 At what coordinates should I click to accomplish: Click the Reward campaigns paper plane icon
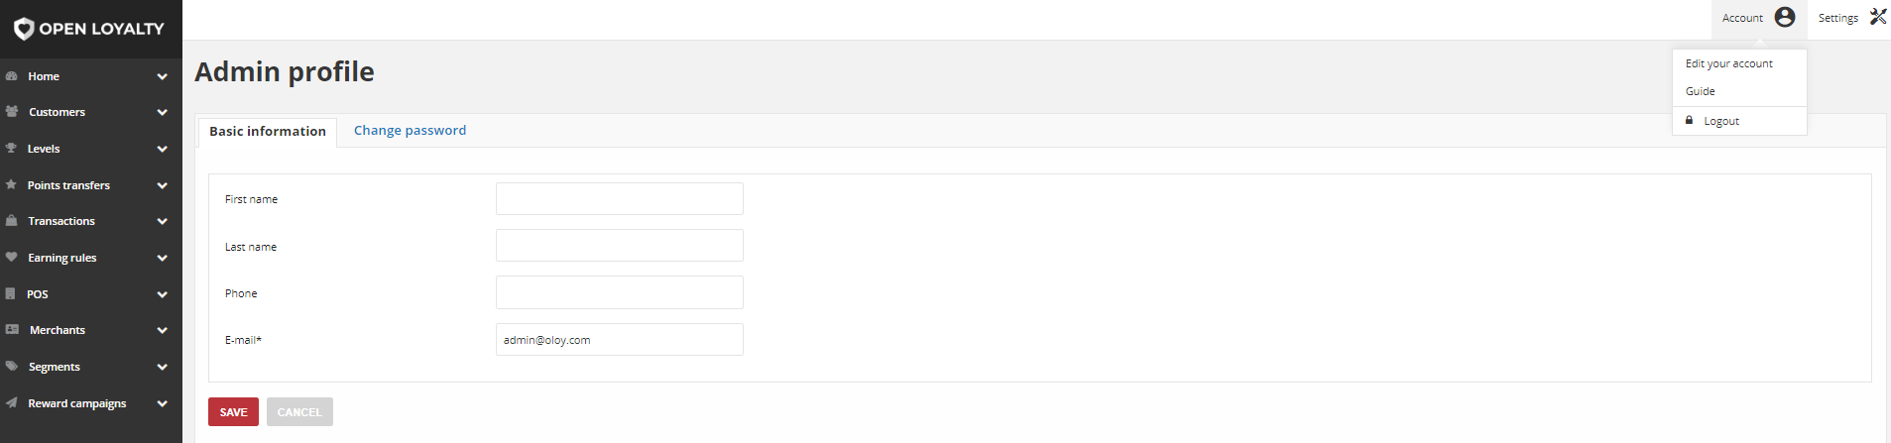[11, 402]
